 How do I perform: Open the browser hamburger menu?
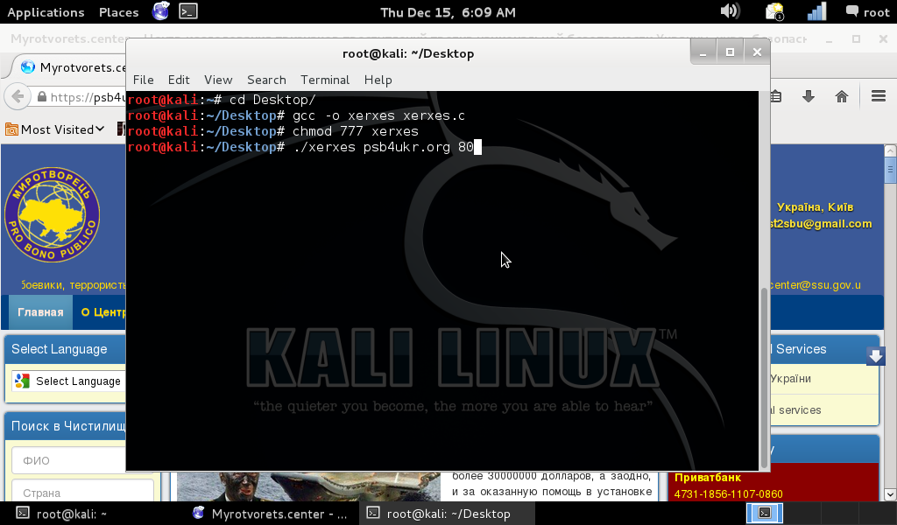click(877, 97)
